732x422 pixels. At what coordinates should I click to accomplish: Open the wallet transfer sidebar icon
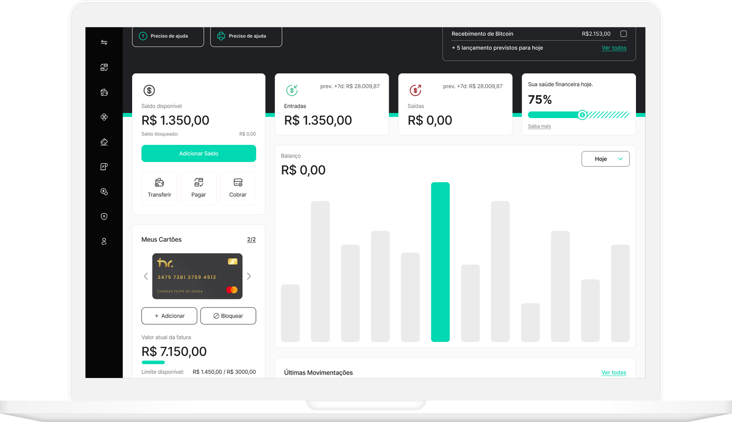(x=104, y=92)
